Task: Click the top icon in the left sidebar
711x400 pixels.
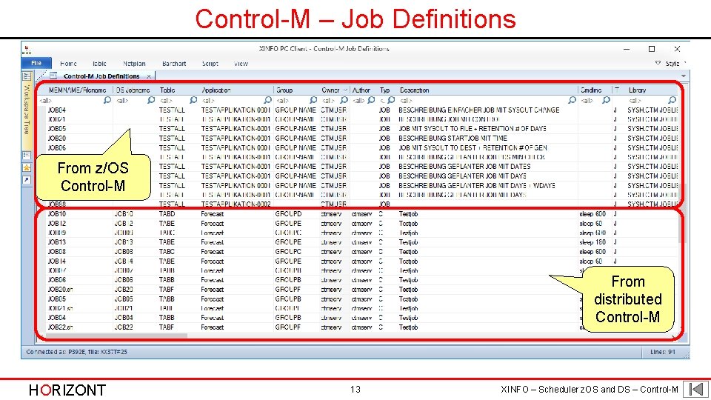Action: pyautogui.click(x=27, y=76)
